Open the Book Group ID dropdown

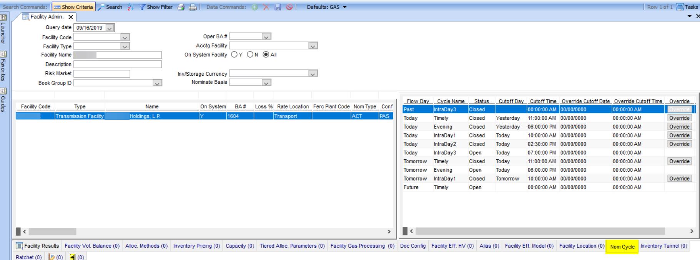tap(157, 83)
